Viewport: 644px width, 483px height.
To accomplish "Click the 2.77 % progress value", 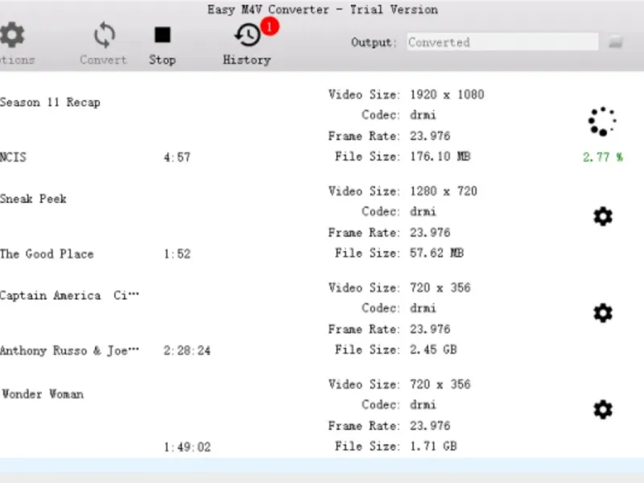I will tap(602, 157).
